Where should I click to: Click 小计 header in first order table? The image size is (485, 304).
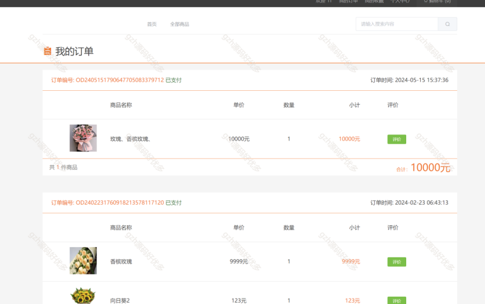click(355, 105)
